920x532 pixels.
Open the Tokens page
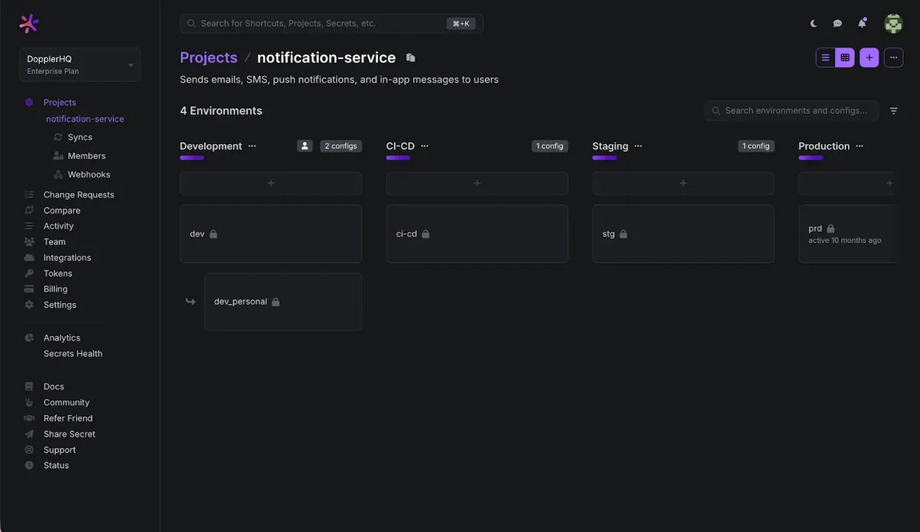(x=58, y=274)
